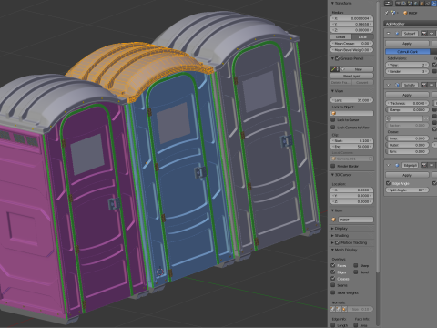This screenshot has width=437, height=328.
Task: Enable Lock to Cursor checkbox
Action: 333,120
